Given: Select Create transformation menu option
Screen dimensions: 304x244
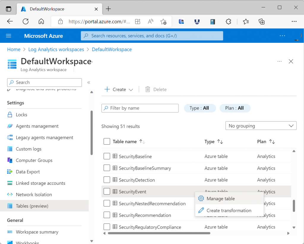Looking at the screenshot, I should point(229,210).
